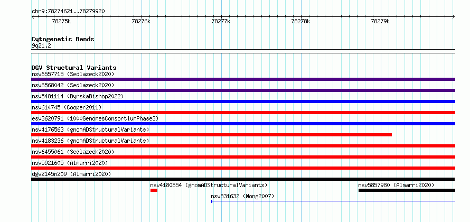Click the nsv831632 (Wong2007) label
Image resolution: width=470 pixels, height=222 pixels.
coord(242,196)
